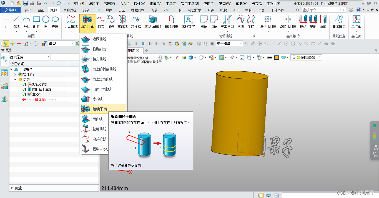Open the 云存储 menu
This screenshot has height=198, width=379.
click(x=257, y=4)
